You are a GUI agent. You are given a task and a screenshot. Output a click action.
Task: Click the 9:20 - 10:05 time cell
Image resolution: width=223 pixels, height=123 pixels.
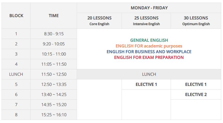54,44
